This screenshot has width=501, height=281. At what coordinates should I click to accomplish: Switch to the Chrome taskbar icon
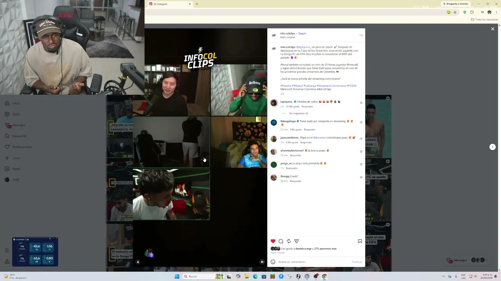coord(324,276)
